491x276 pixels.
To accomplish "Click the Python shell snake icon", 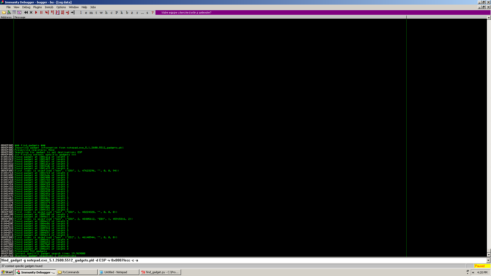I will tap(9, 13).
